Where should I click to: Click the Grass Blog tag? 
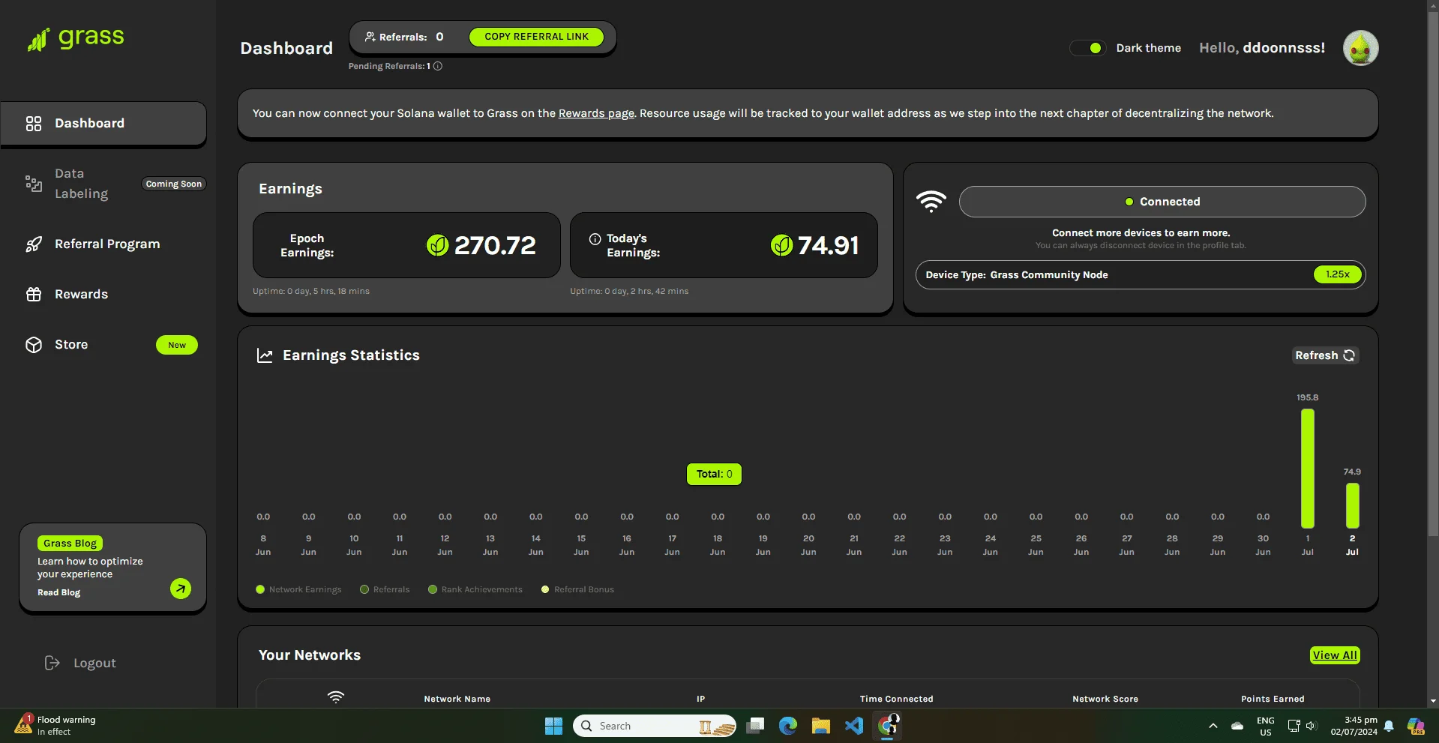[70, 544]
